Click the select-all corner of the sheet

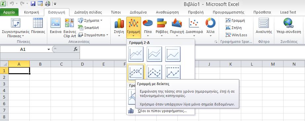coord(4,64)
